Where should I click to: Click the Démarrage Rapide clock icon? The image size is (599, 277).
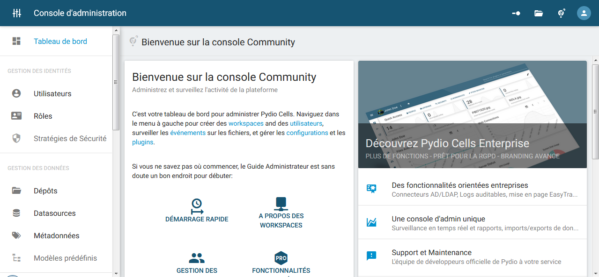click(197, 206)
